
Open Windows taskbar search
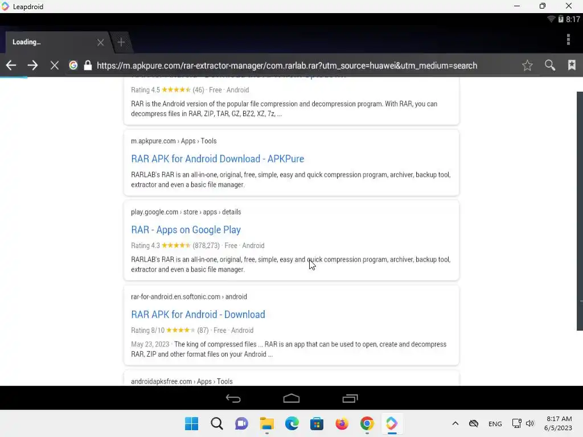coord(217,423)
